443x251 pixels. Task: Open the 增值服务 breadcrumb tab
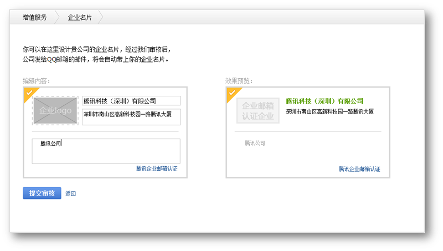34,17
